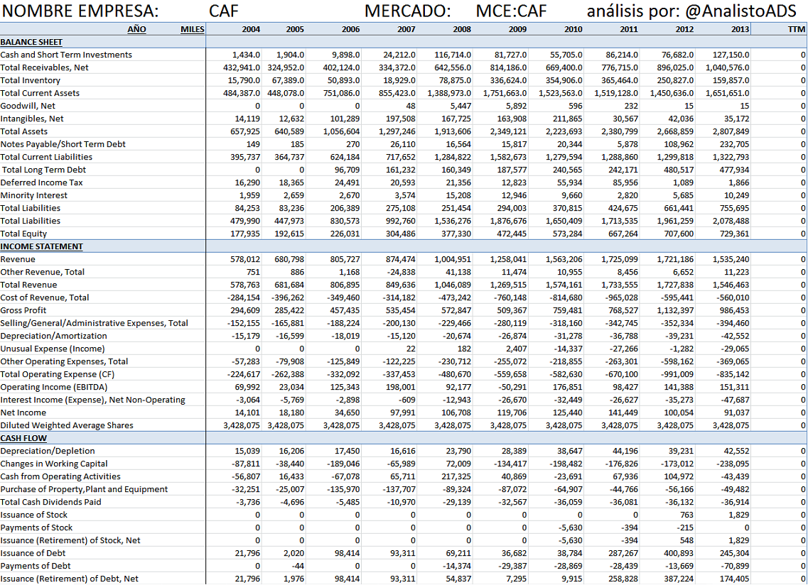Click the 2011 revenue value 1,725,099
This screenshot has height=585, width=808.
pos(618,259)
